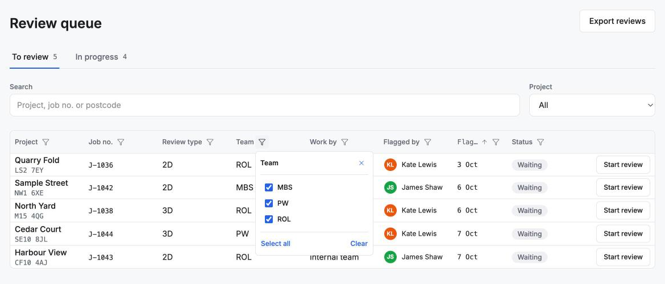Start review for Quarry Fold

[x=623, y=165]
